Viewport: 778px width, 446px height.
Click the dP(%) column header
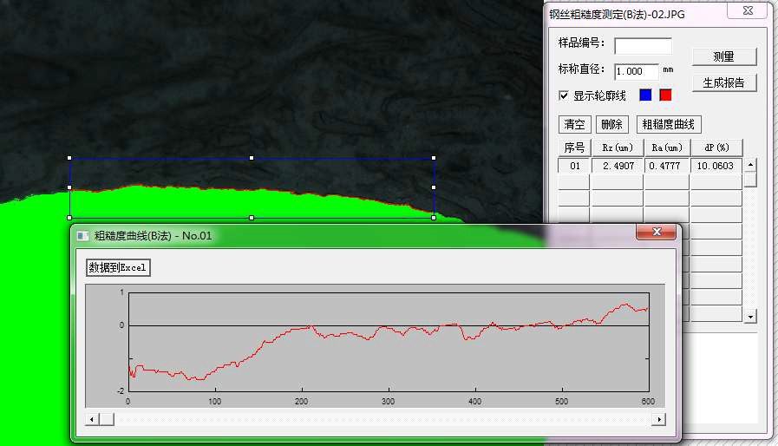pos(716,148)
